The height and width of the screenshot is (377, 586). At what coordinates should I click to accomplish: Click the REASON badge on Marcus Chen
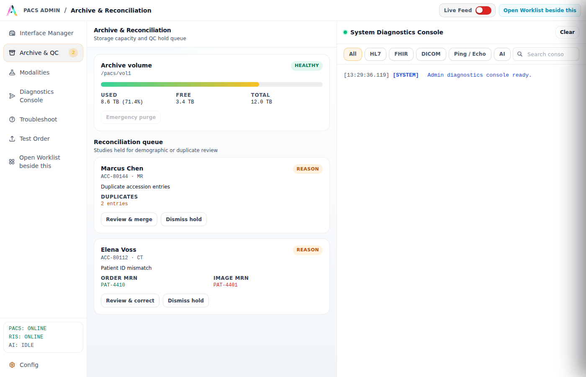[308, 169]
